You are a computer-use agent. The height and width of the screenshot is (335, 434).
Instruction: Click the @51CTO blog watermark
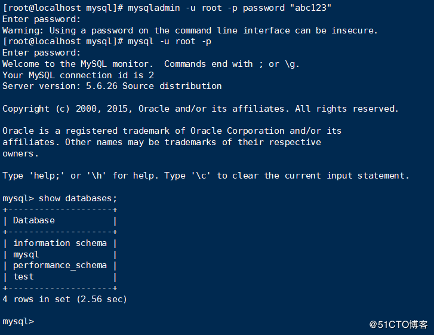tap(398, 324)
